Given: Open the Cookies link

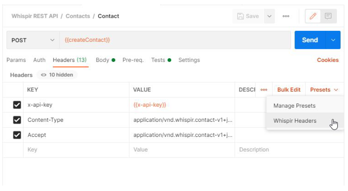Looking at the screenshot, I should point(328,60).
